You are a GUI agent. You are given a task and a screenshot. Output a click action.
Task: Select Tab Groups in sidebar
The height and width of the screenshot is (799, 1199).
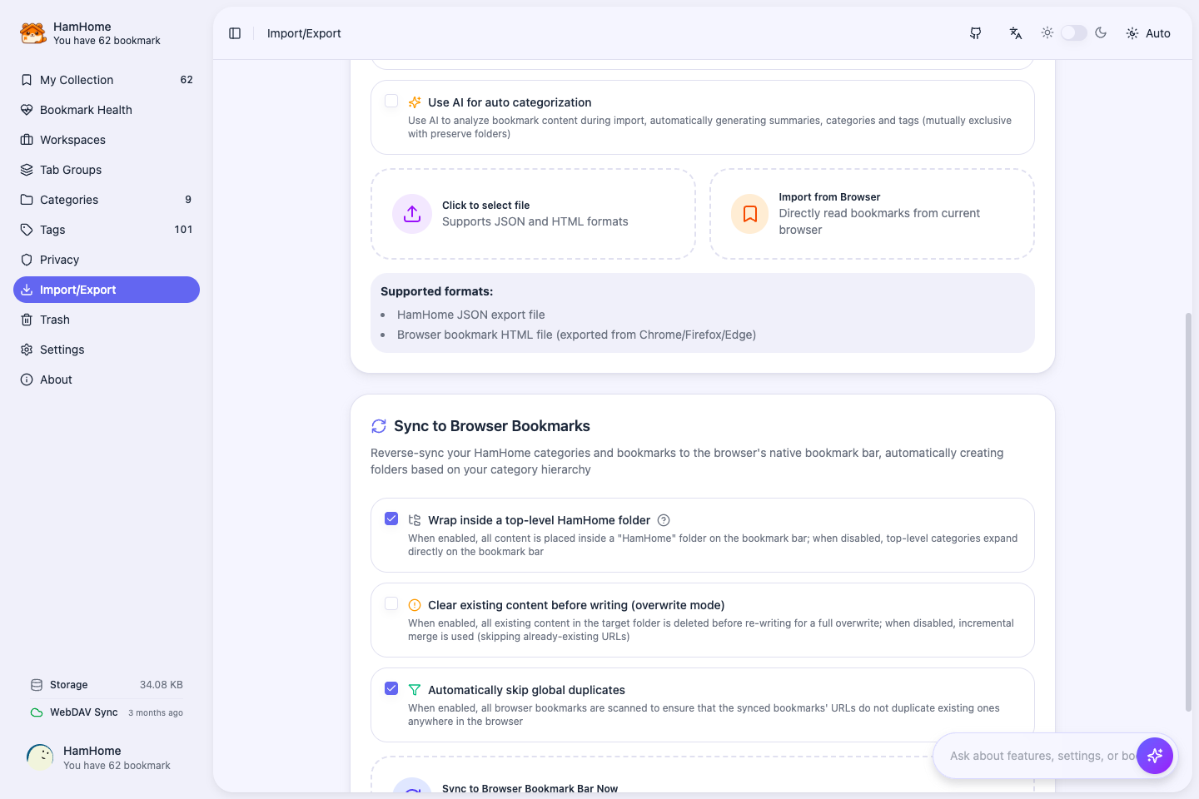(x=107, y=170)
